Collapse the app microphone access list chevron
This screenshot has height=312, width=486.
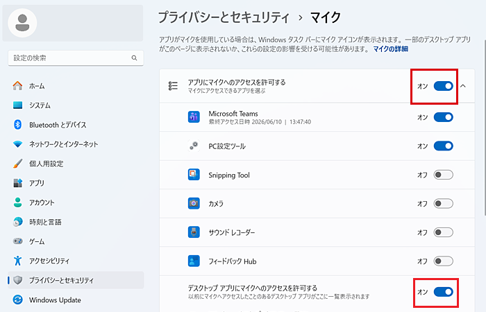pyautogui.click(x=463, y=86)
